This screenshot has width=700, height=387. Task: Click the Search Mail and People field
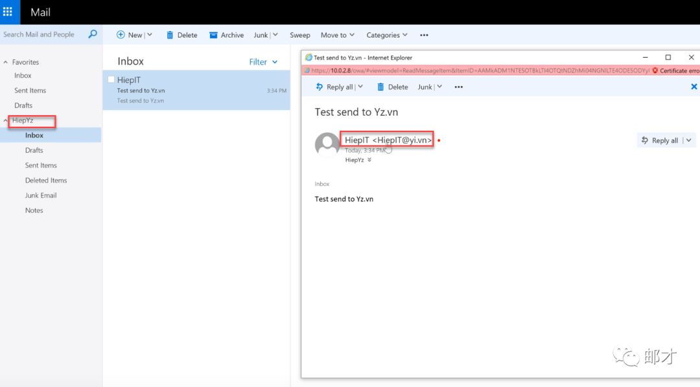tap(42, 35)
